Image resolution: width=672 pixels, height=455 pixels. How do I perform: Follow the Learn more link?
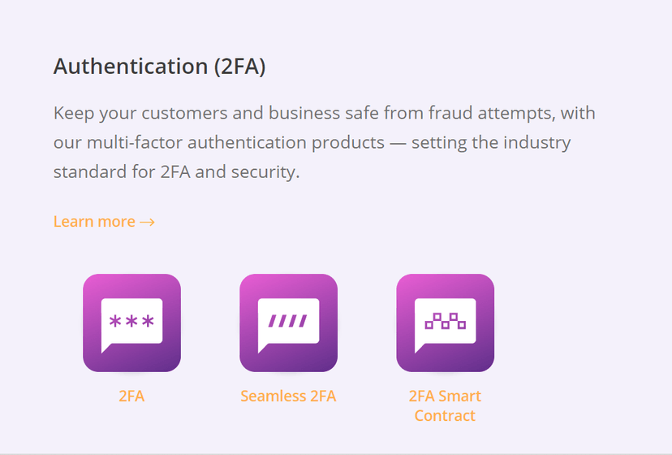[104, 222]
